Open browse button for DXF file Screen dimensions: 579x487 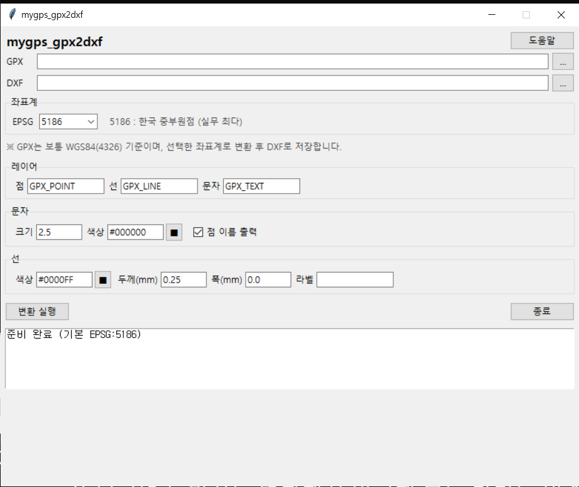(562, 83)
